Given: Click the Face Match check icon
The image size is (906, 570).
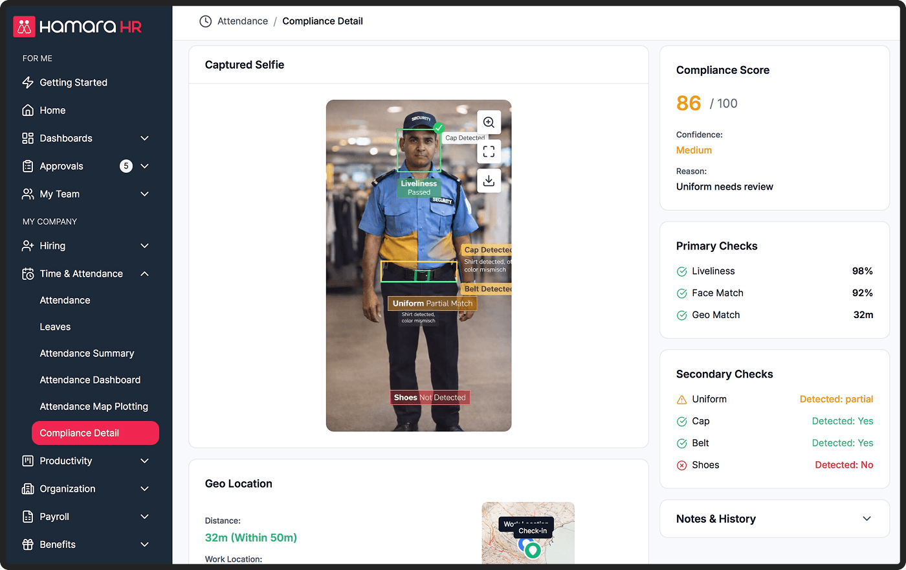Looking at the screenshot, I should click(x=681, y=293).
